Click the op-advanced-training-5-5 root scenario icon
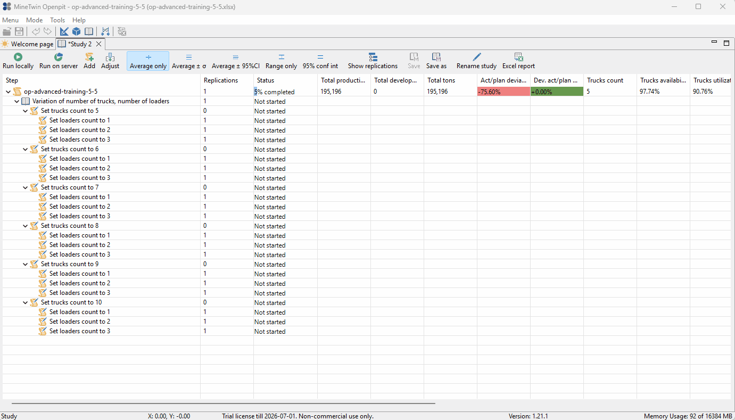Screen dimensions: 735x420 [x=18, y=92]
